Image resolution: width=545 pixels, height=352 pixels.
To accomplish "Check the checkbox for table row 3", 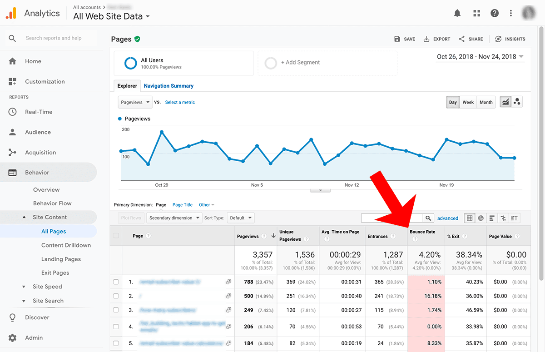I will pyautogui.click(x=116, y=310).
